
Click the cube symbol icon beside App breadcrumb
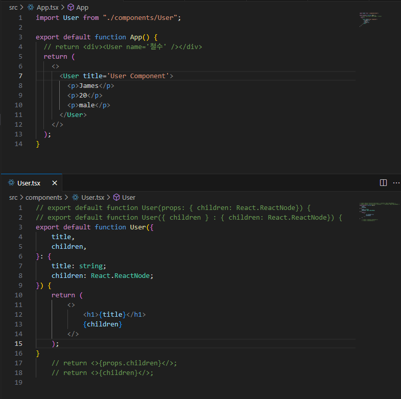[71, 8]
